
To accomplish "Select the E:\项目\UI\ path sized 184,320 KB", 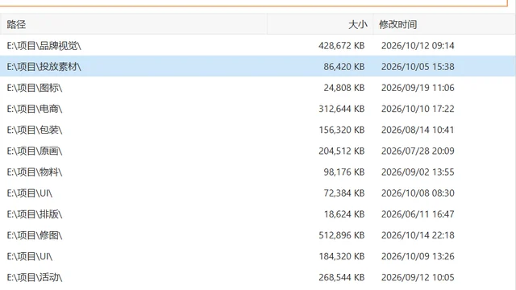I will point(30,256).
